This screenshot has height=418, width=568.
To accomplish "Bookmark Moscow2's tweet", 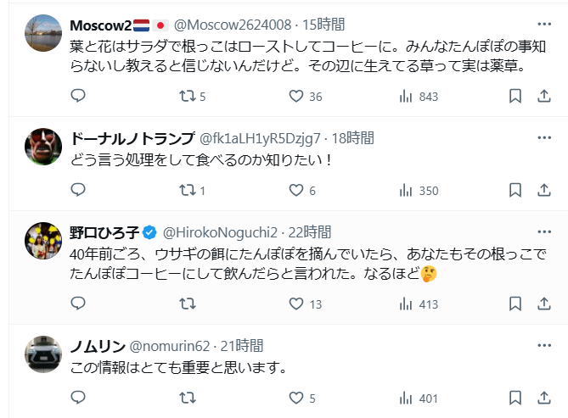I will pyautogui.click(x=515, y=97).
